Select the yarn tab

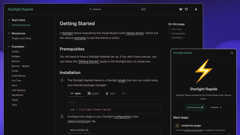(x=110, y=93)
